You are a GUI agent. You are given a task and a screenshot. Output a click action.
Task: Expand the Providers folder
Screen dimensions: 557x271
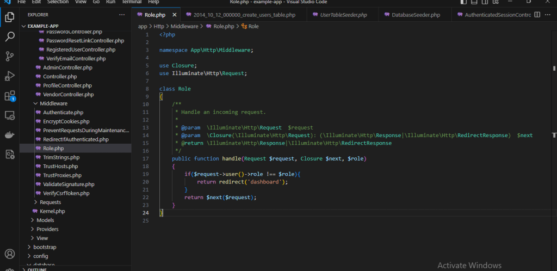coord(47,229)
